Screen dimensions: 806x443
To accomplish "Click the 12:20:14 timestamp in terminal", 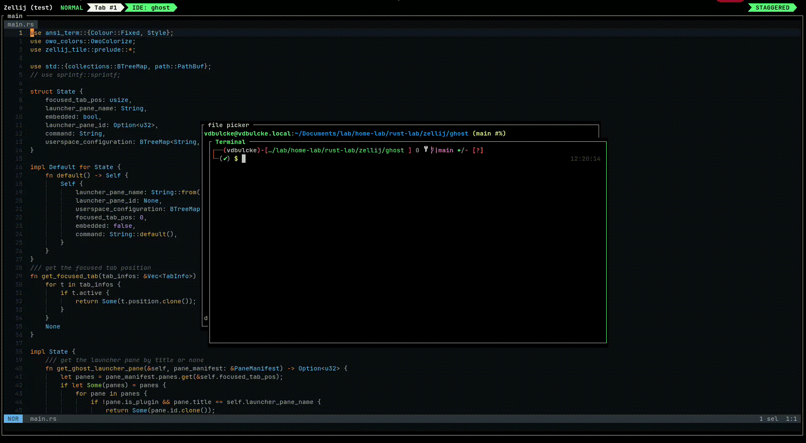I will [x=585, y=159].
